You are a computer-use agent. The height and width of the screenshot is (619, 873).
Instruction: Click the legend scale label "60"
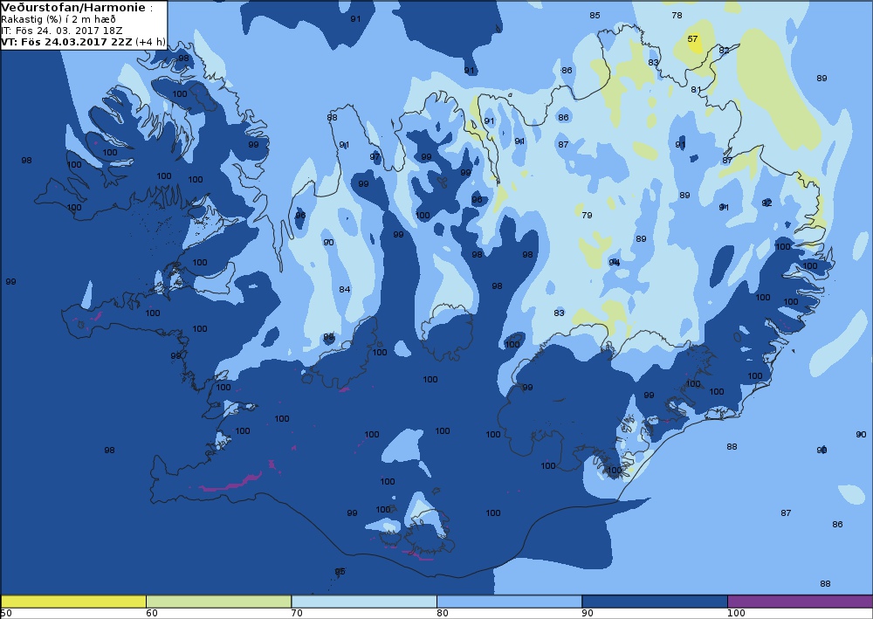click(x=152, y=614)
